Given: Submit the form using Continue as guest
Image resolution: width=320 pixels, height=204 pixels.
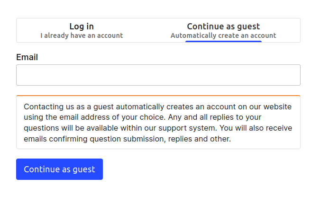Looking at the screenshot, I should [x=59, y=169].
